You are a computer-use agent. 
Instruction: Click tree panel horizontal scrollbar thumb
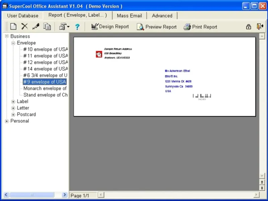click(32, 195)
